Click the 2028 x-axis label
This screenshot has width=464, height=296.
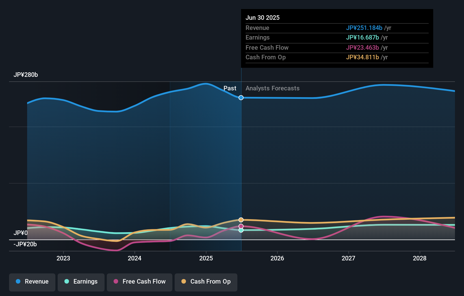(x=420, y=258)
